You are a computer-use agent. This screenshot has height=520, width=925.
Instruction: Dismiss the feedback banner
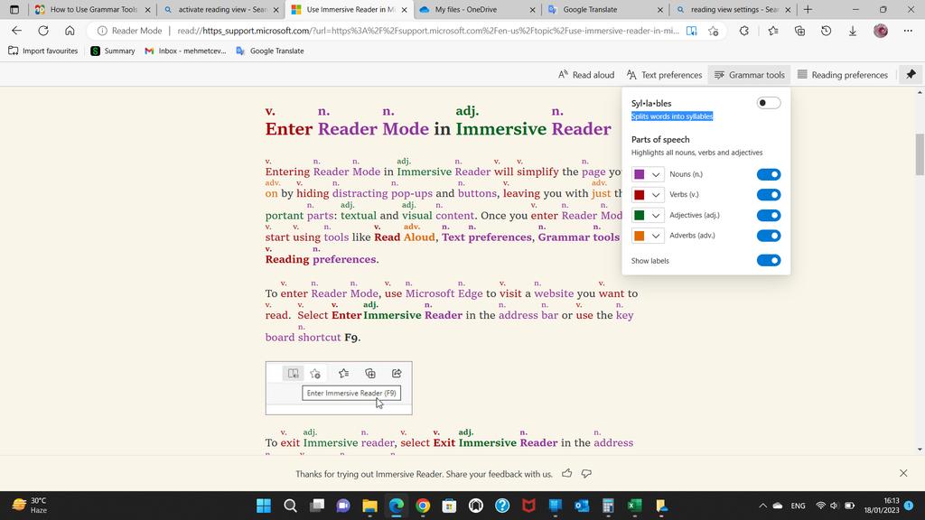coord(903,473)
